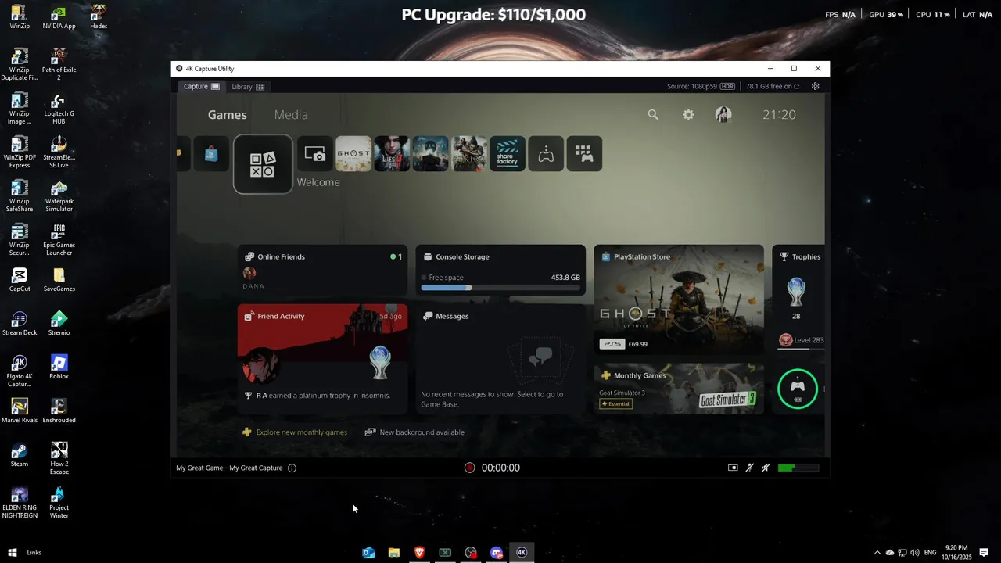1001x563 pixels.
Task: Click the taskbar clock showing 9:20 PM
Action: pyautogui.click(x=956, y=553)
